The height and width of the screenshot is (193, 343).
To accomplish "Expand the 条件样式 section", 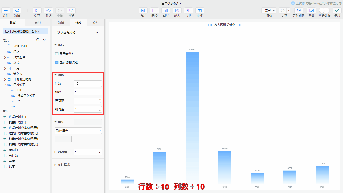I will 55,165.
